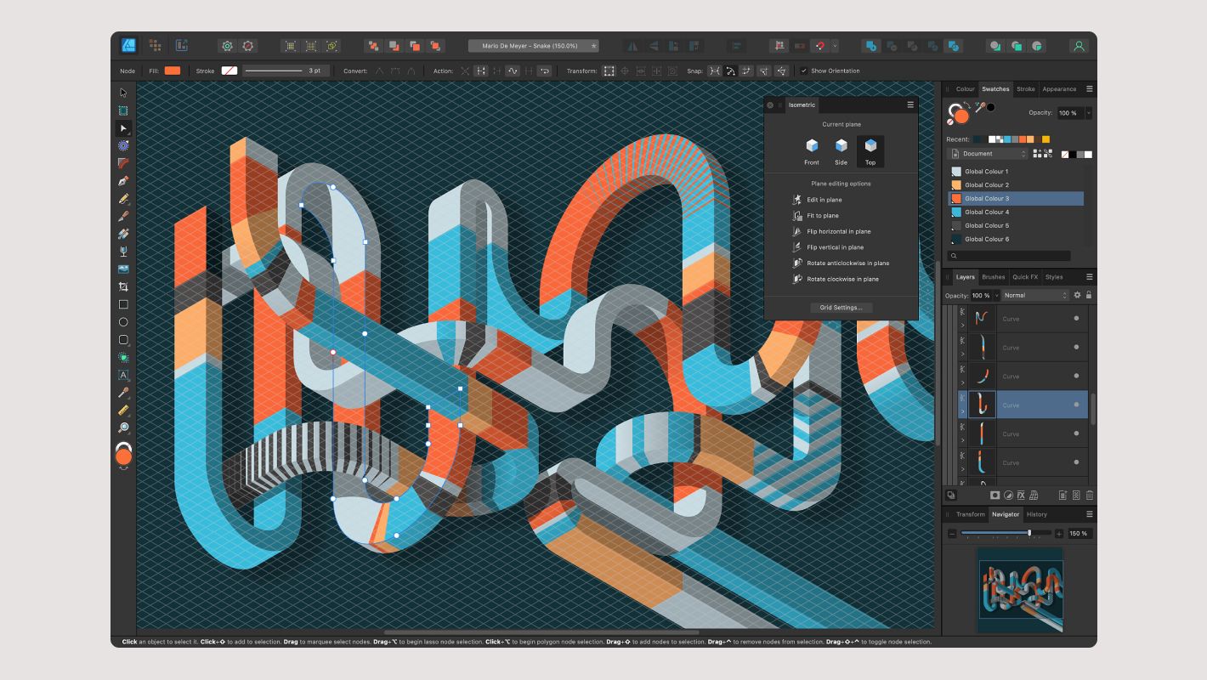Toggle the lock icon in the Layers panel

1089,295
